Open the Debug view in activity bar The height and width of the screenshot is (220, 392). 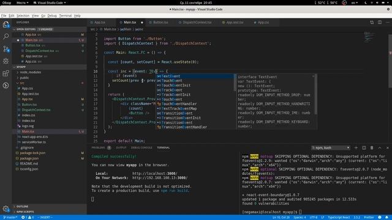tap(6, 61)
